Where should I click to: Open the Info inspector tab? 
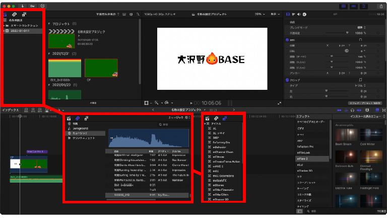[x=304, y=14]
